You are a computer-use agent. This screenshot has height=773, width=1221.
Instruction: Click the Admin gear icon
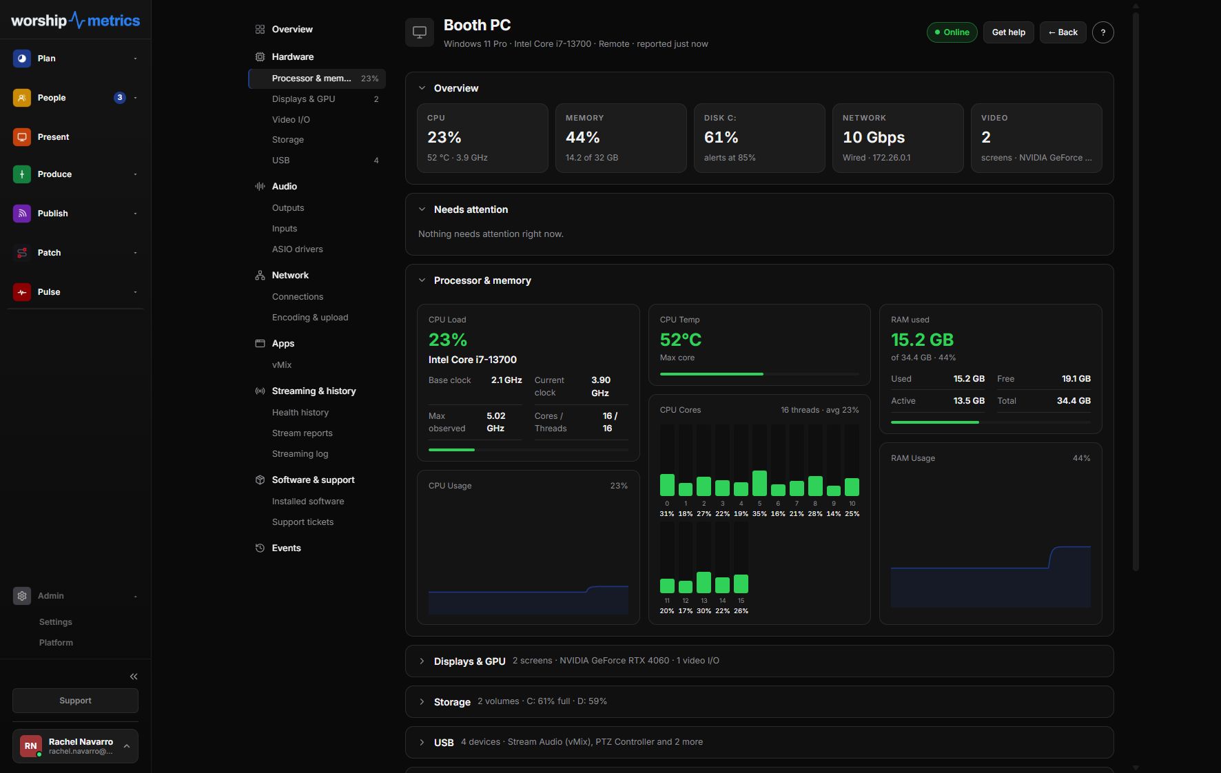click(22, 596)
